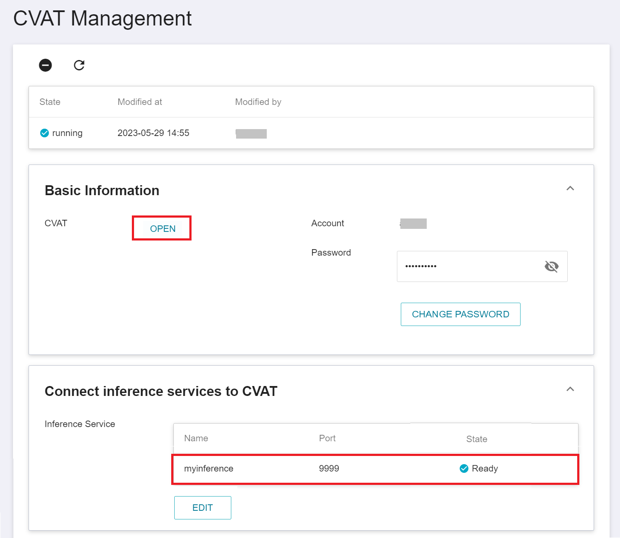Toggle password visibility eye icon

point(552,266)
